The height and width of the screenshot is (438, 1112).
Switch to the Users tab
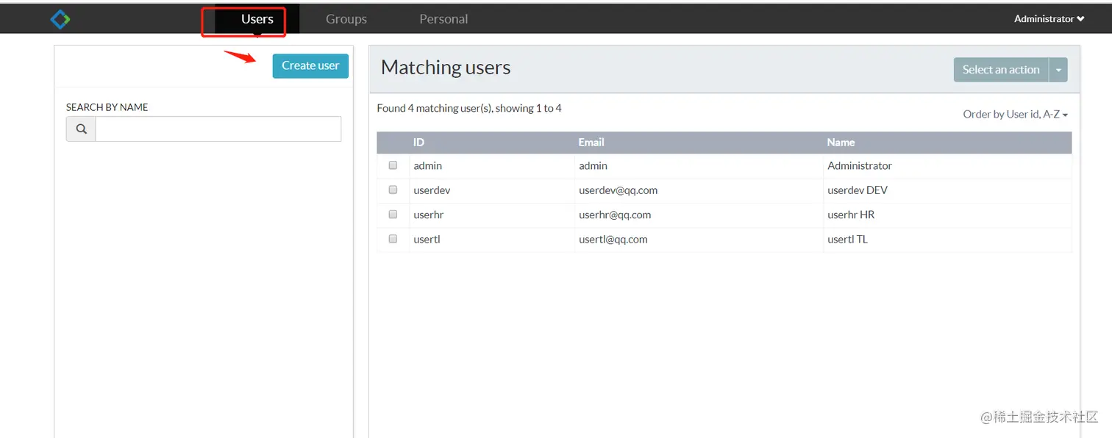point(257,19)
